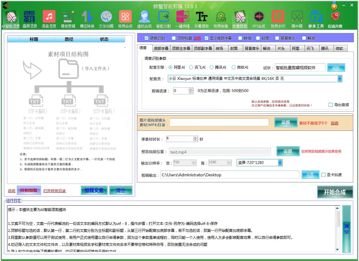Enable the 背景音乐 checkbox

[277, 38]
